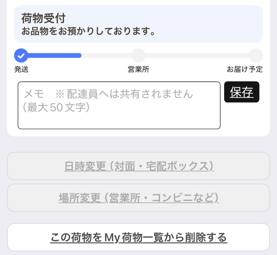This screenshot has width=277, height=255.
Task: Click この荷物をMy荷物一覧から削除する
Action: 138,238
